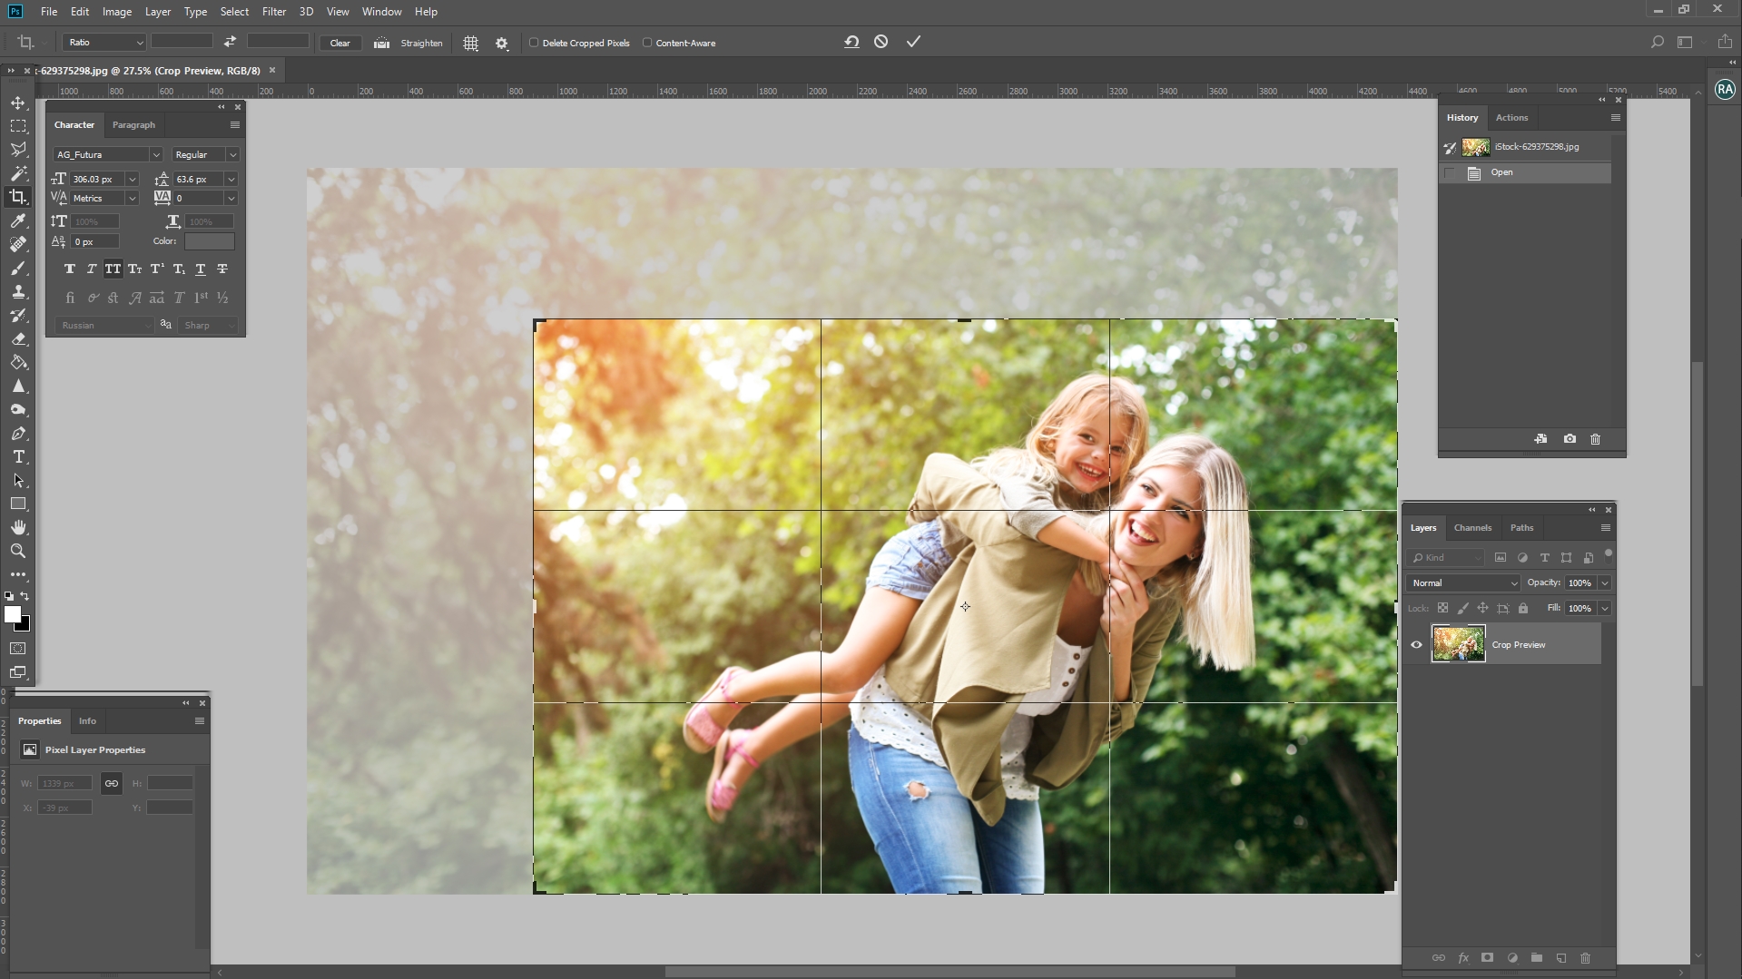Delete current state with History trash icon
Viewport: 1742px width, 979px height.
1595,439
